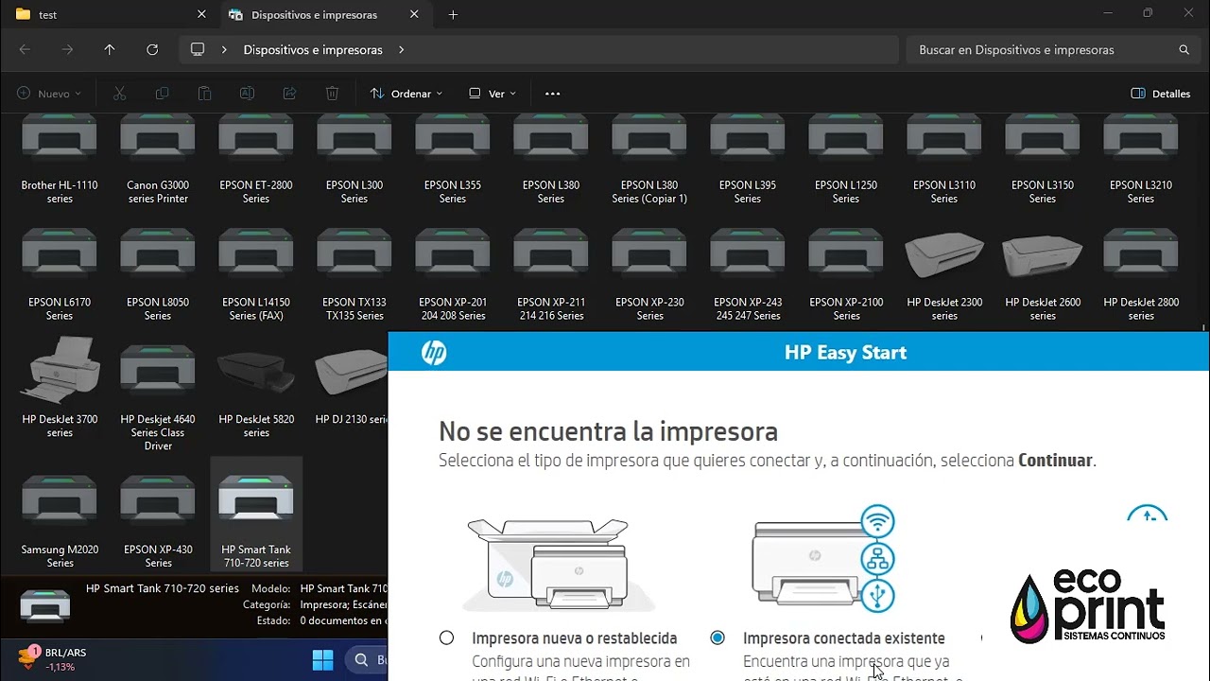Focus the Buscar en Dispositivos e impresoras field
The image size is (1210, 681).
coord(1052,50)
